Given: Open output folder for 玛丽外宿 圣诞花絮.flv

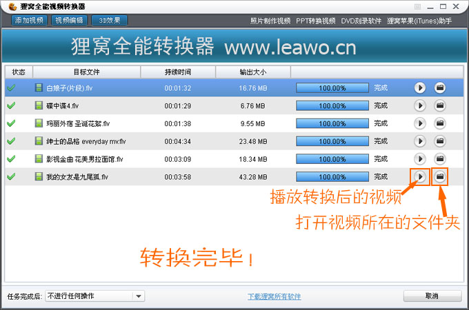Looking at the screenshot, I should [440, 123].
